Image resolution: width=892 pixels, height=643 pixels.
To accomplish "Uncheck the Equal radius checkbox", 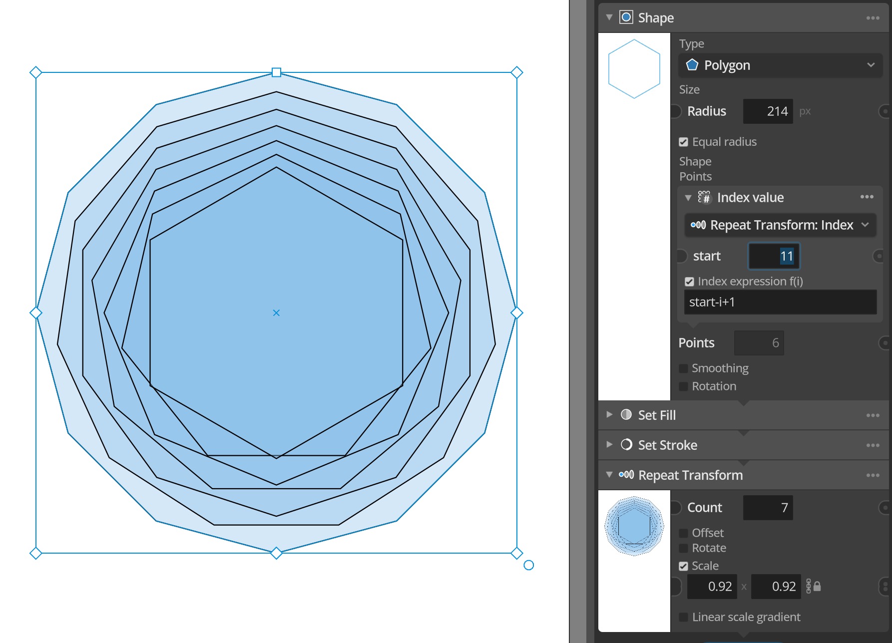I will coord(684,142).
